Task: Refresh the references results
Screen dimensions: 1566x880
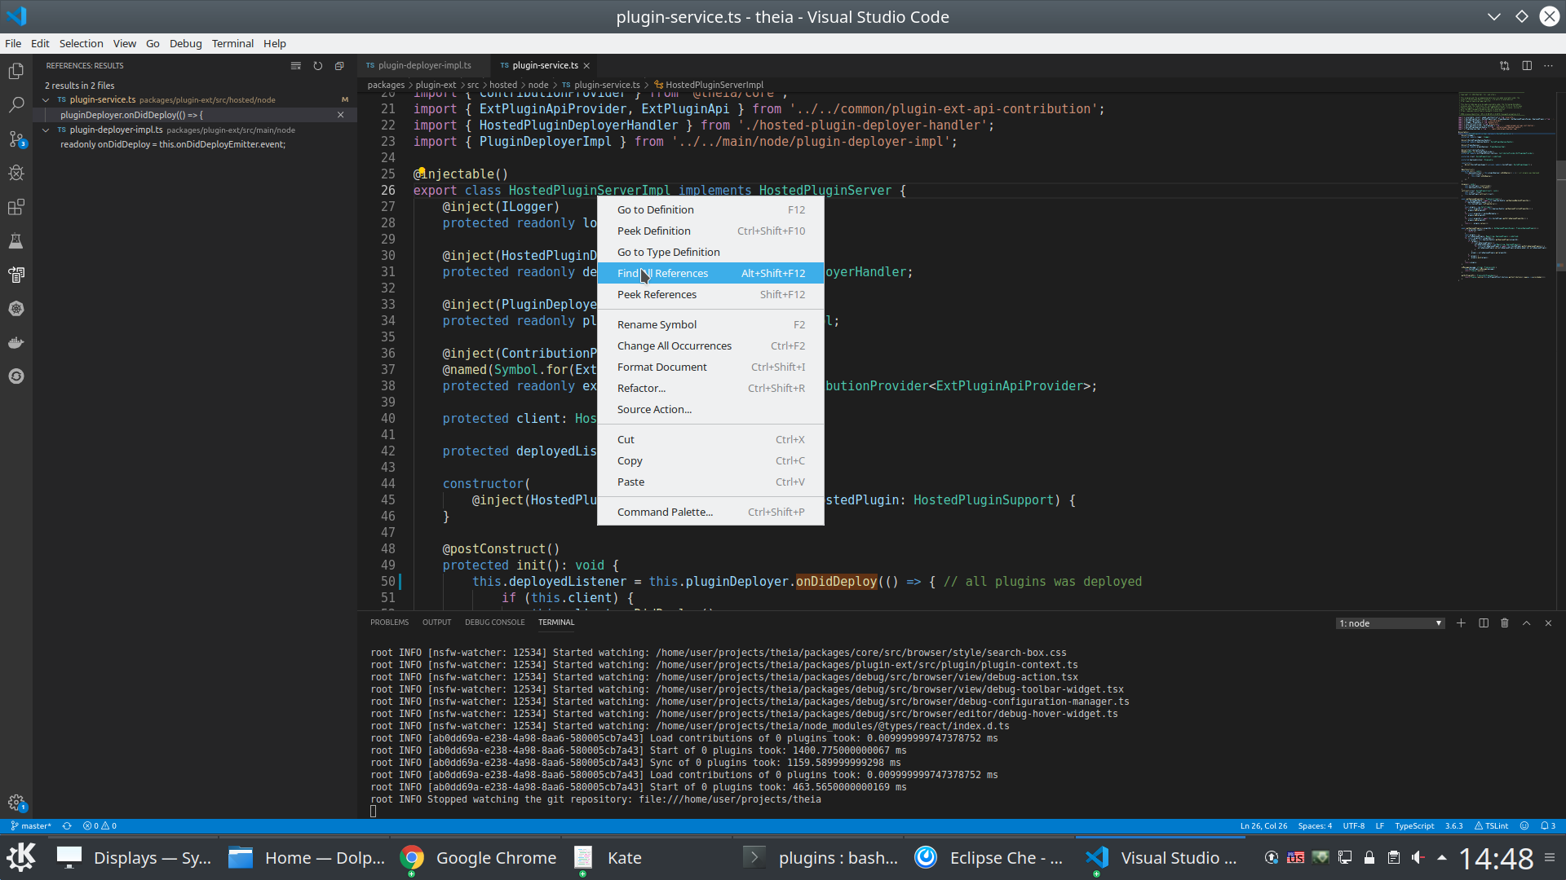Action: pos(317,66)
